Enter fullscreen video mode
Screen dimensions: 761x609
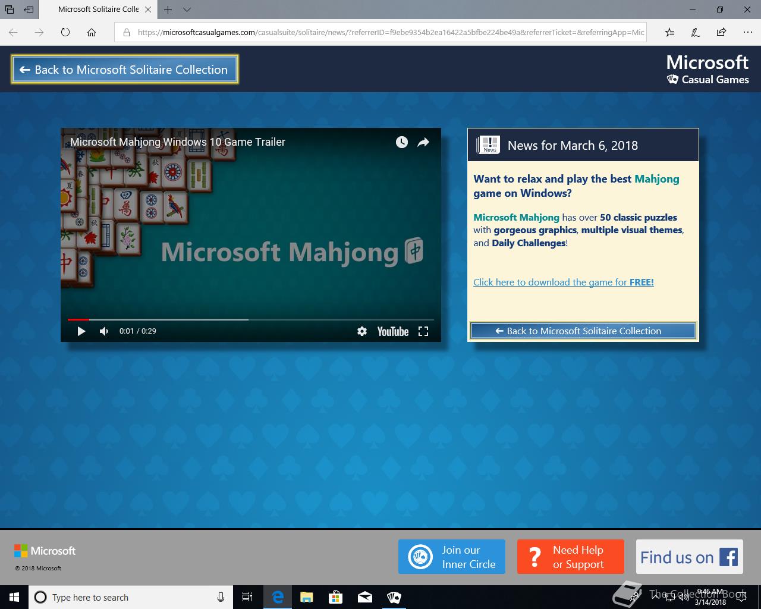[423, 331]
